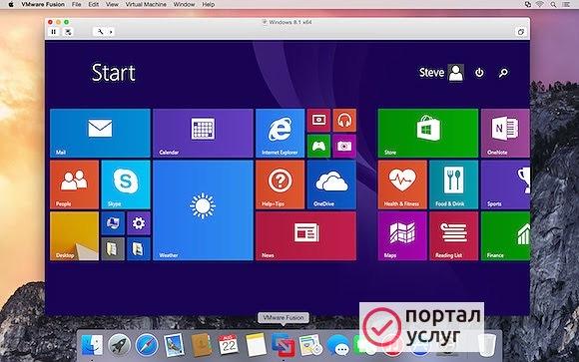Click the Steve user account picture
579x362 pixels.
(x=455, y=73)
